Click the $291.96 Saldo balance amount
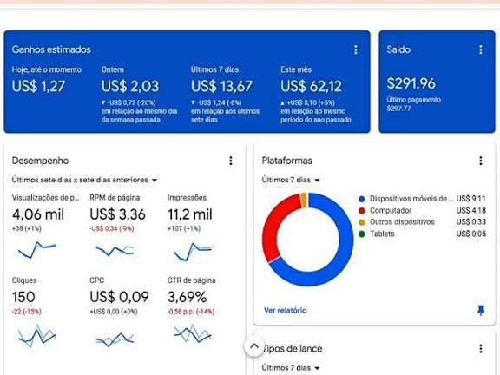Screen dimensions: 500x375 click(x=411, y=83)
